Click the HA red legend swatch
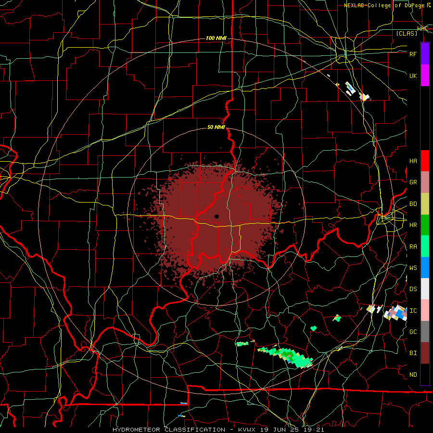This screenshot has width=433, height=433. point(425,161)
